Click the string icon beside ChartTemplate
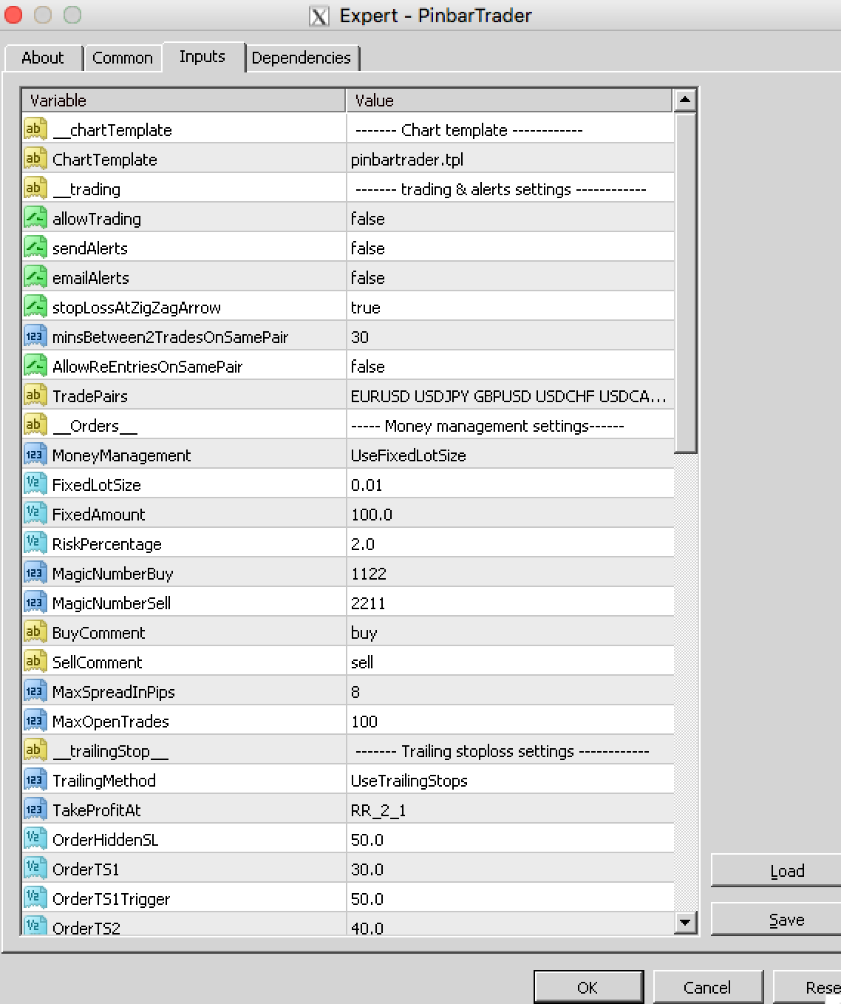841x1004 pixels. pyautogui.click(x=35, y=159)
